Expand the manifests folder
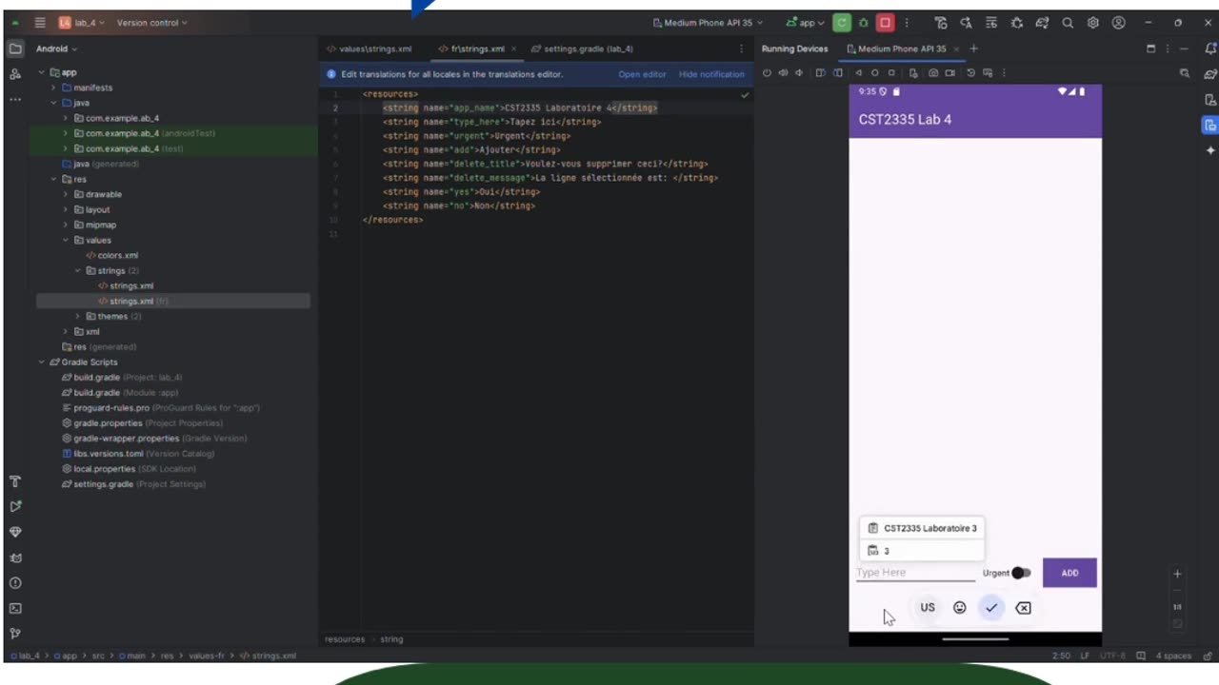Image resolution: width=1219 pixels, height=685 pixels. coord(54,88)
